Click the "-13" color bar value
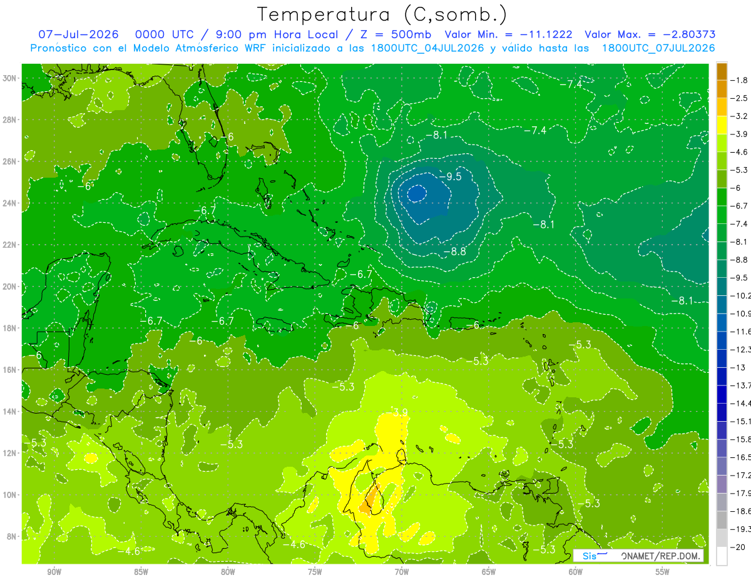Viewport: 751px width, 580px height. coord(738,367)
